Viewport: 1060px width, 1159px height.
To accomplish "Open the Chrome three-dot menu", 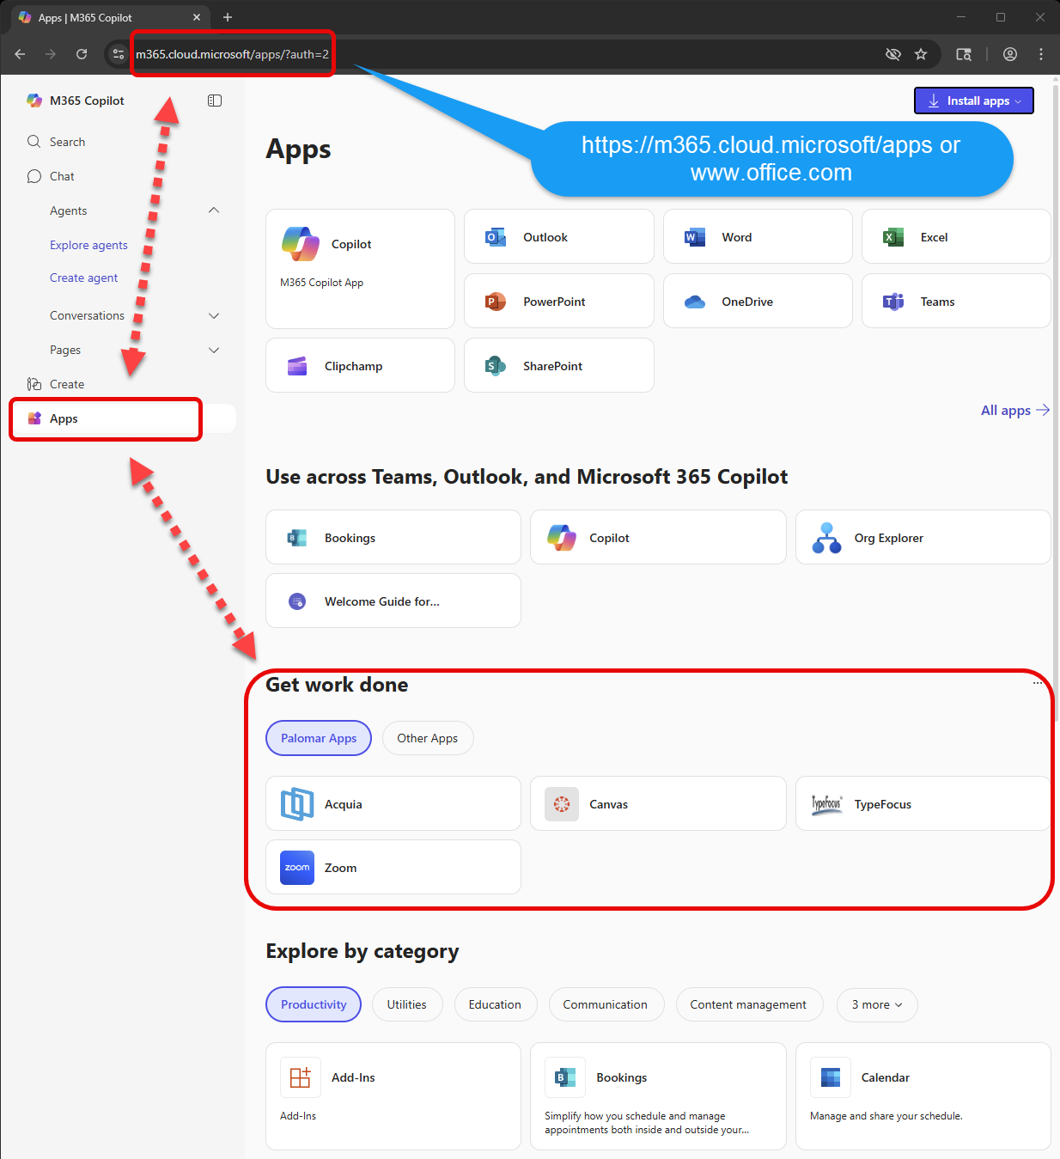I will (1041, 54).
